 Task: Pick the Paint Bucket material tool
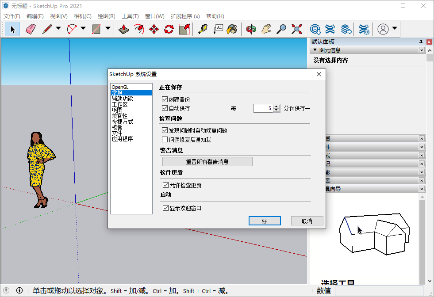[232, 29]
